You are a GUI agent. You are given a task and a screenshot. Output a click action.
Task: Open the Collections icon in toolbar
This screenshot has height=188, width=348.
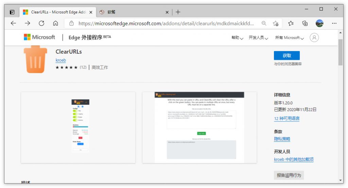tap(305, 23)
